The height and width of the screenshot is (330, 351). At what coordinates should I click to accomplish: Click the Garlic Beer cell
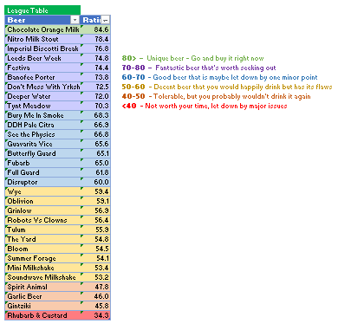click(43, 296)
